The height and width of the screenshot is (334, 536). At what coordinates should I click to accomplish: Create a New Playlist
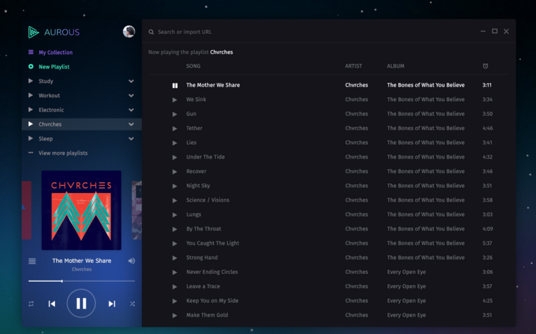(54, 67)
